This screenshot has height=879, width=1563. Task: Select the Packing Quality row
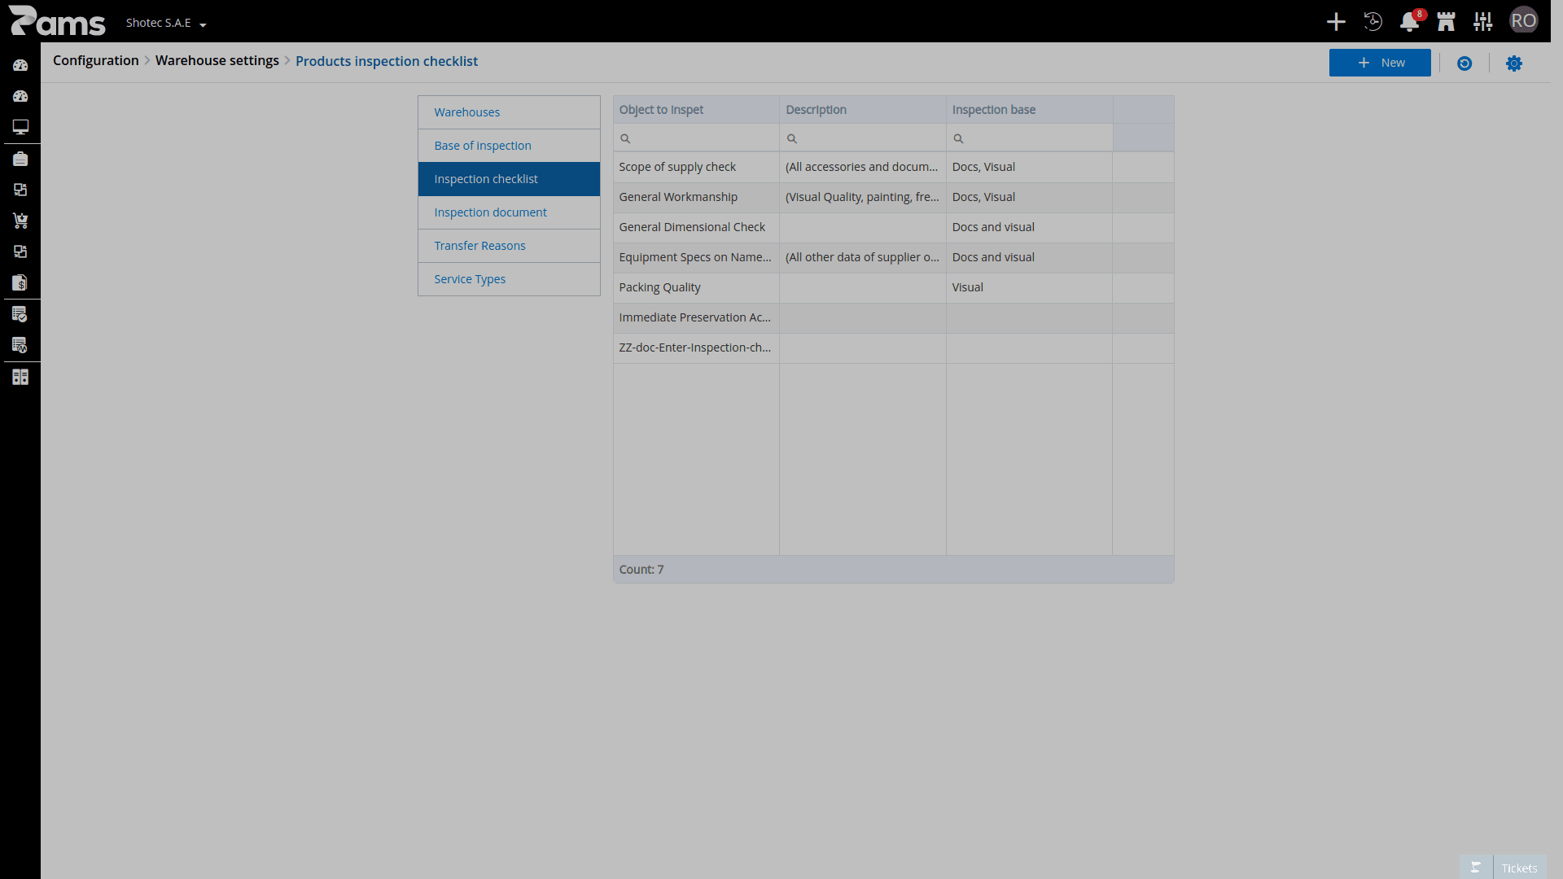point(893,287)
